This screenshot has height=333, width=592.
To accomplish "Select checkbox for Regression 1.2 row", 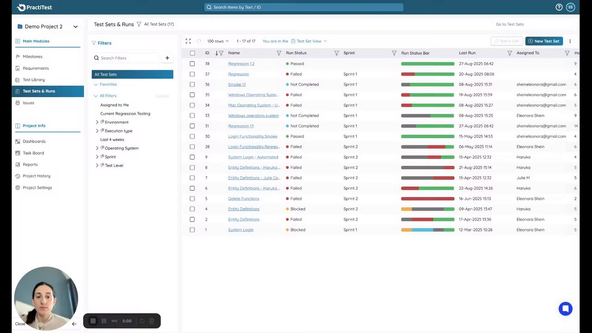I will coord(192,64).
